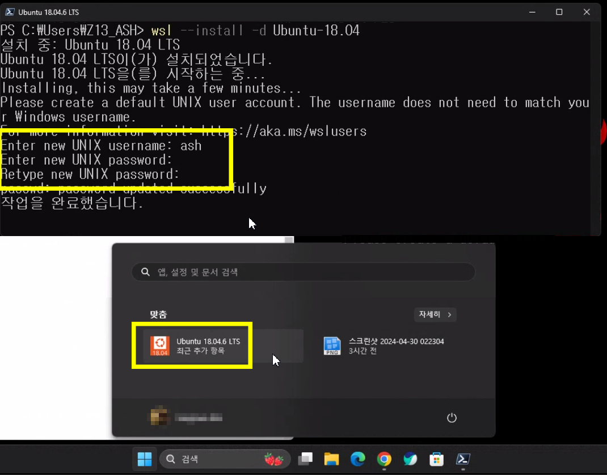The width and height of the screenshot is (607, 475).
Task: Click the power button in Start menu
Action: (x=452, y=418)
